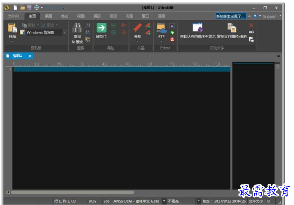Switch to the 高级 ribbon tab
294x205 pixels.
(x=162, y=16)
